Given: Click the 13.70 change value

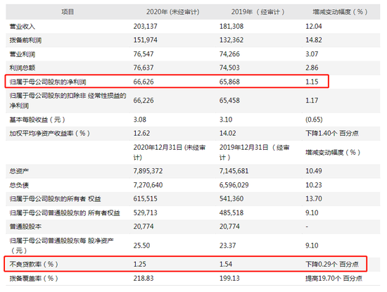Looking at the screenshot, I should pyautogui.click(x=314, y=198).
